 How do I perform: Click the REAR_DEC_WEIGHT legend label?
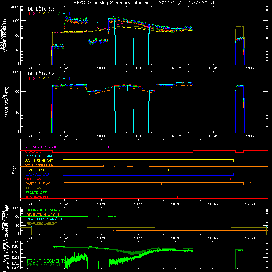42,224
